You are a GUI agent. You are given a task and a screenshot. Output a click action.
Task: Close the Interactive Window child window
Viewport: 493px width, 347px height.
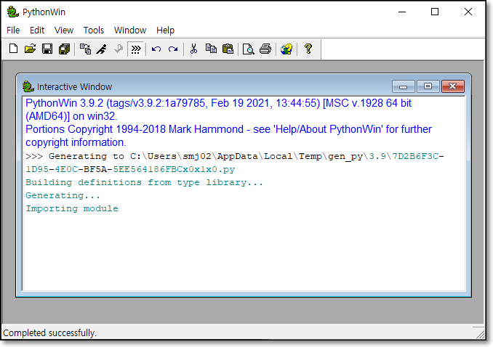pos(453,86)
